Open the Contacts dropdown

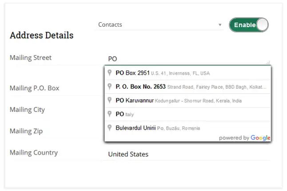point(159,25)
